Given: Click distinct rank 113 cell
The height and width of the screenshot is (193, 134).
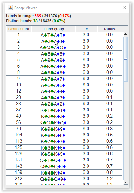Looking at the screenshot, I should pyautogui.click(x=19, y=141).
